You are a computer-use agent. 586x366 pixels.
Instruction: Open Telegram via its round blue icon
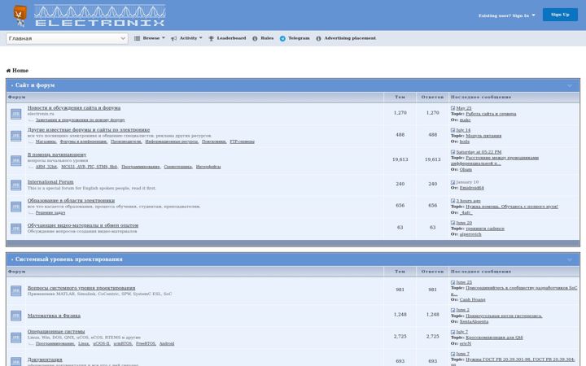click(x=282, y=38)
